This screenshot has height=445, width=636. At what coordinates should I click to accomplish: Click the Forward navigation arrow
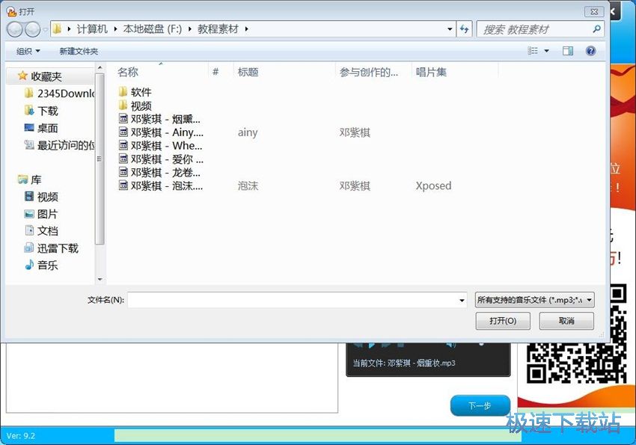click(x=32, y=29)
